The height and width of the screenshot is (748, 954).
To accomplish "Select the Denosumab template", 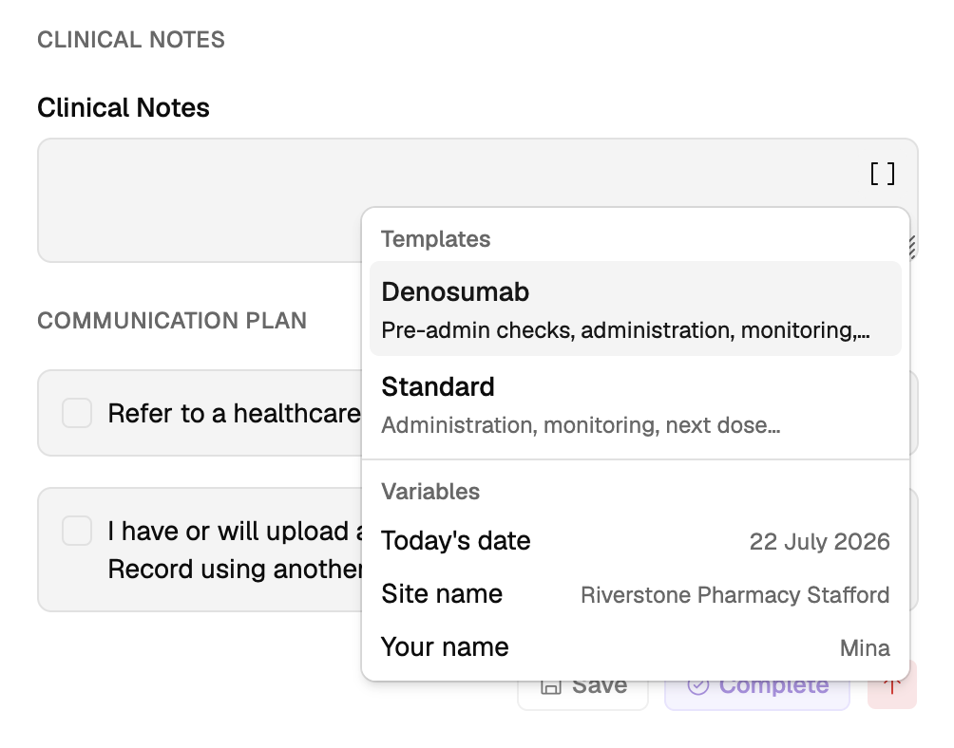I will (x=635, y=309).
